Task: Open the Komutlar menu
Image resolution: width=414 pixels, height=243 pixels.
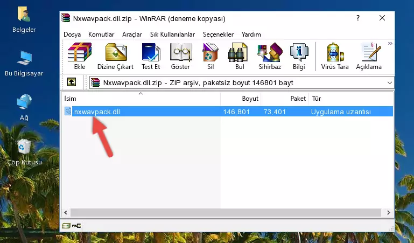Action: click(101, 34)
